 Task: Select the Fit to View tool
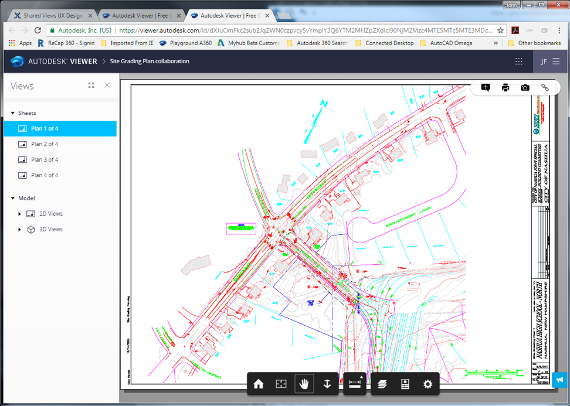281,384
